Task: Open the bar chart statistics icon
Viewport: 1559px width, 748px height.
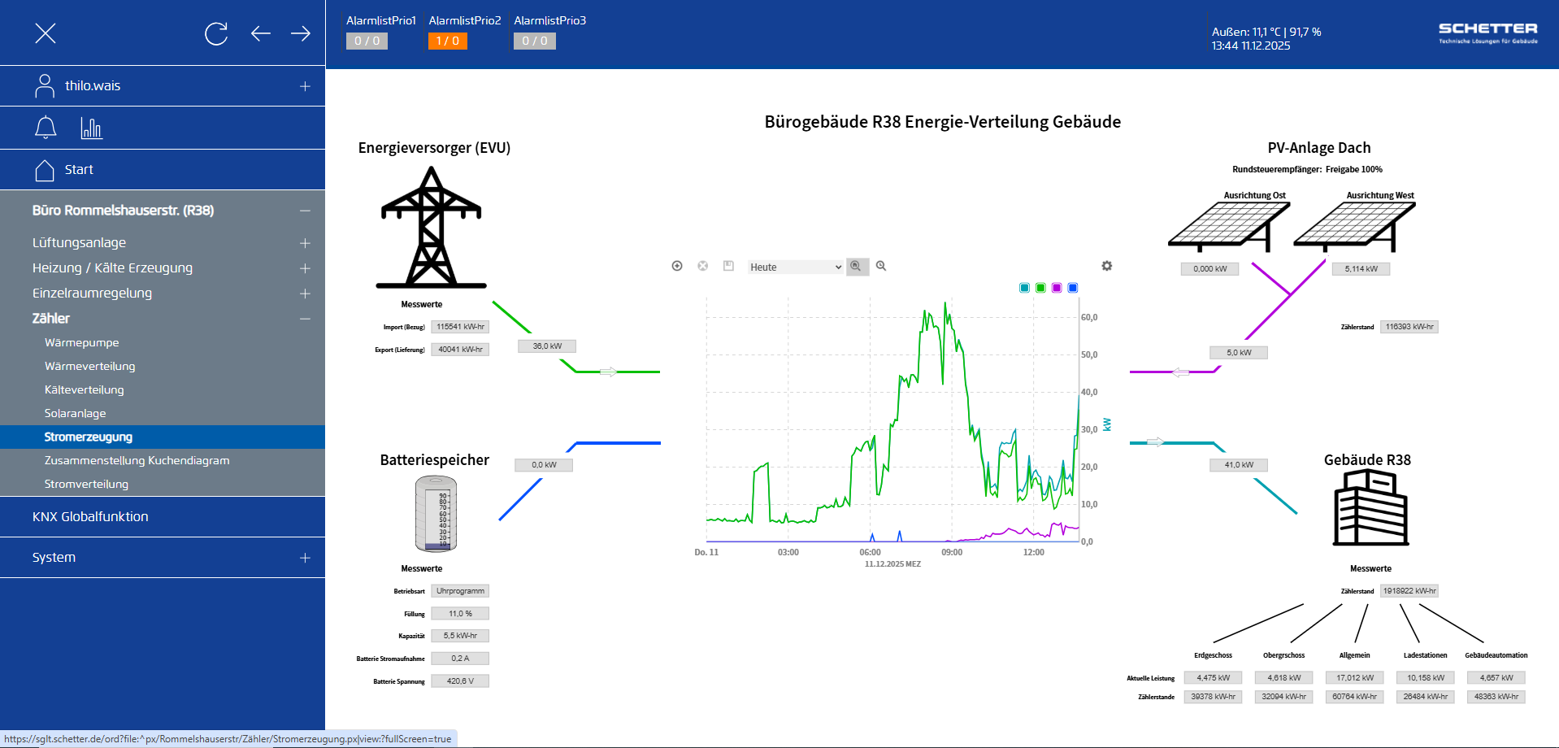Action: (x=91, y=128)
